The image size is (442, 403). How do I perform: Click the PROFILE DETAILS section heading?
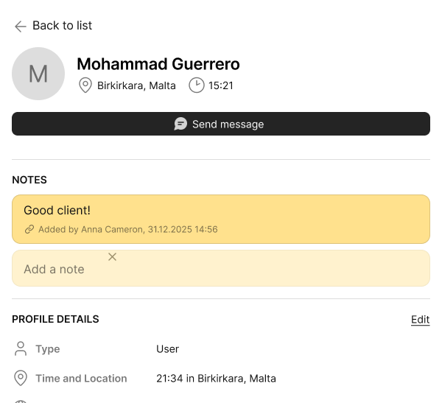55,320
